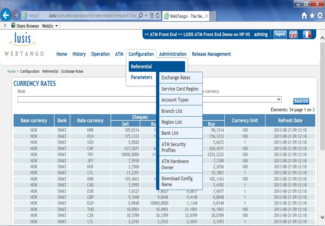This screenshot has height=226, width=325.
Task: Click the logout button
Action: pyautogui.click(x=280, y=34)
